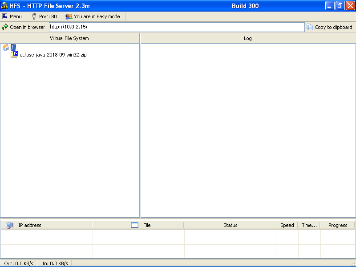356x267 pixels.
Task: Click the Time column header
Action: pos(309,225)
